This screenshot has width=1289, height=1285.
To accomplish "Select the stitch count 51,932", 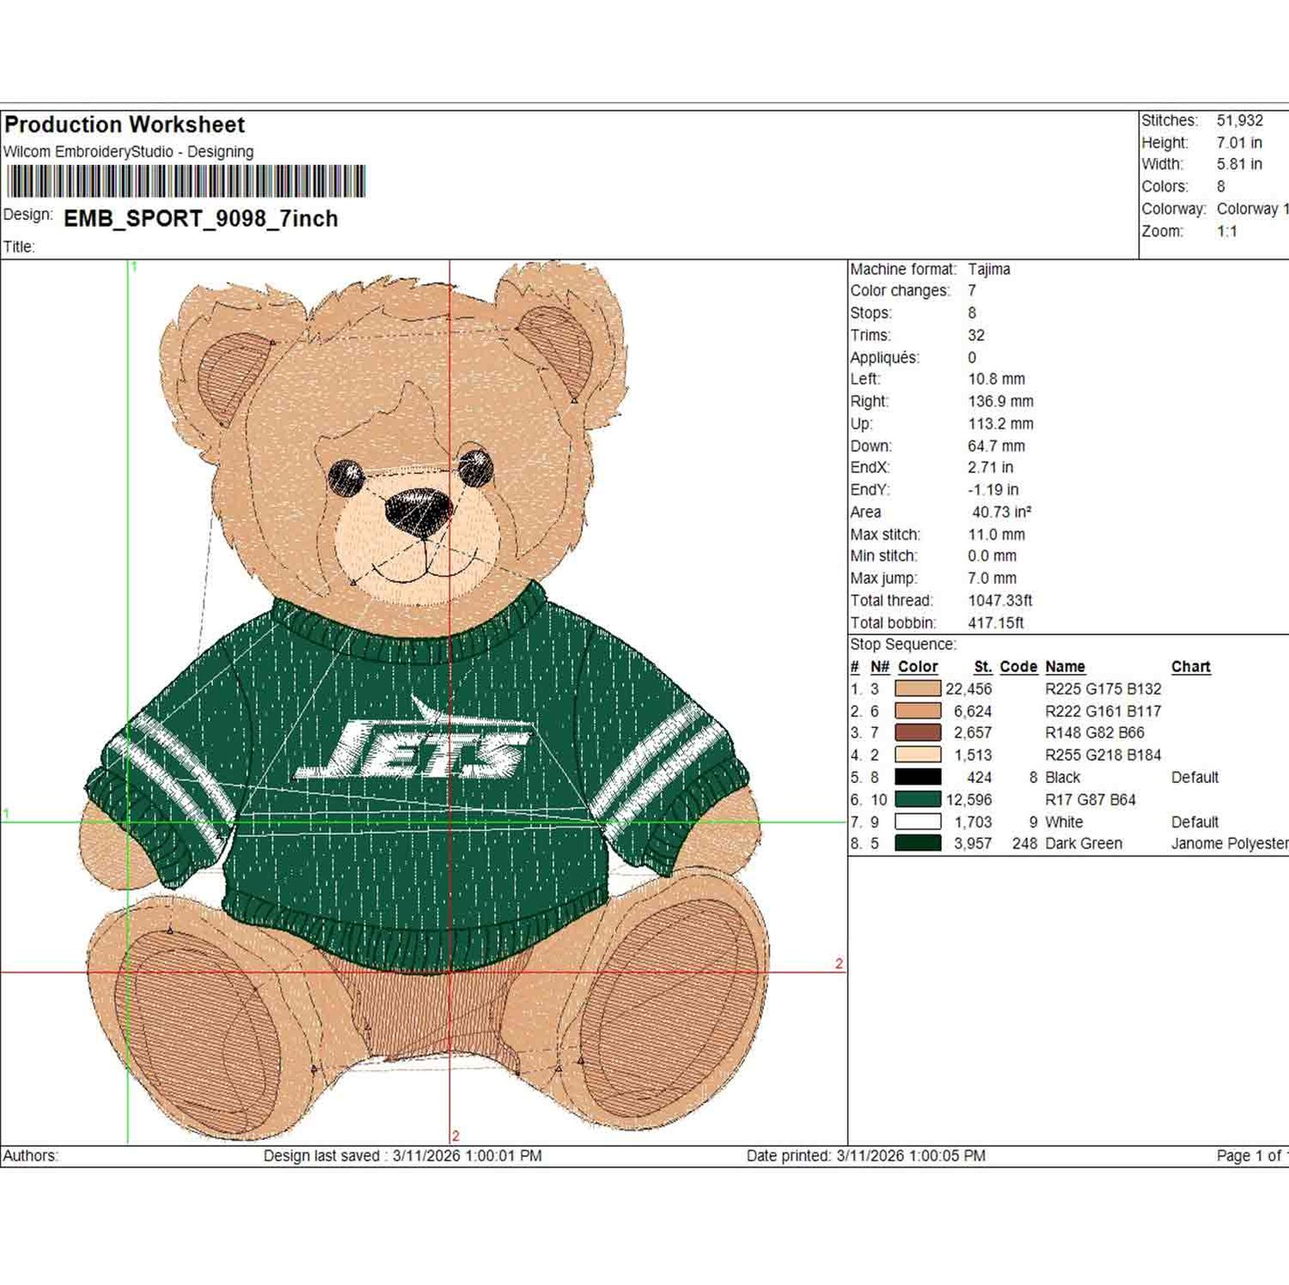I will pos(1240,120).
